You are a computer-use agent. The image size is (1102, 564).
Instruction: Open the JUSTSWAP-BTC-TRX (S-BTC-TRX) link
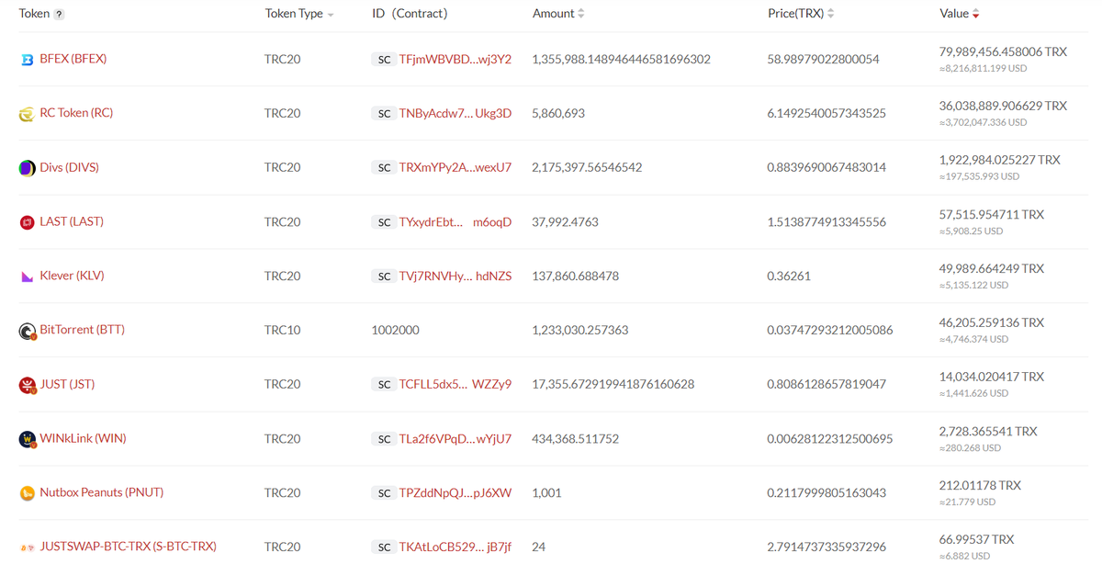point(129,547)
